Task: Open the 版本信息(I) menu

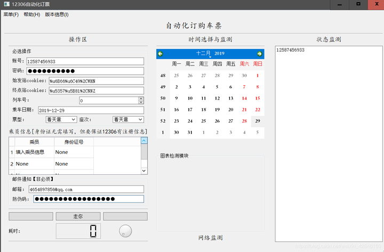Action: 57,14
